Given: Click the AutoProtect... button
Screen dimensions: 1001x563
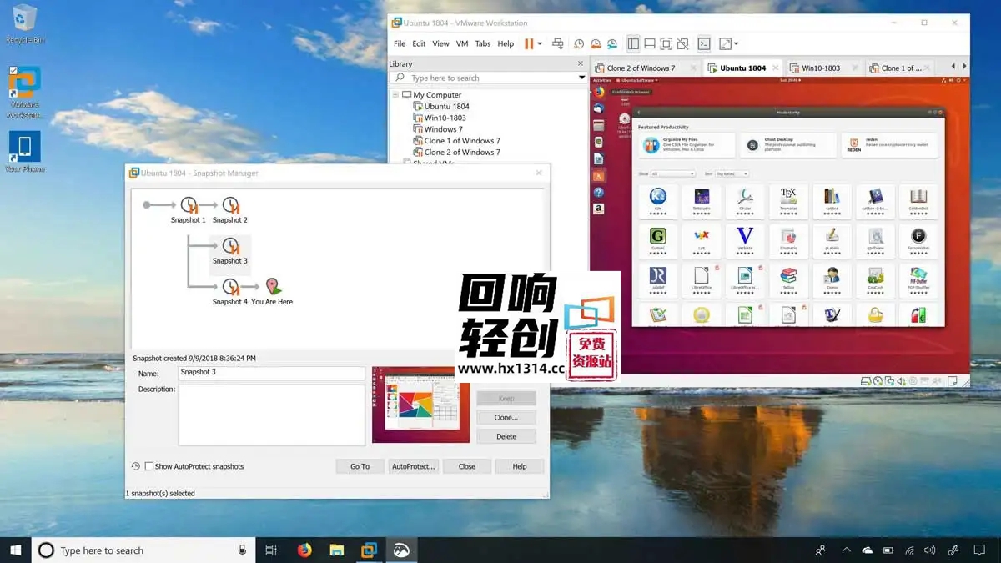Looking at the screenshot, I should (x=414, y=466).
